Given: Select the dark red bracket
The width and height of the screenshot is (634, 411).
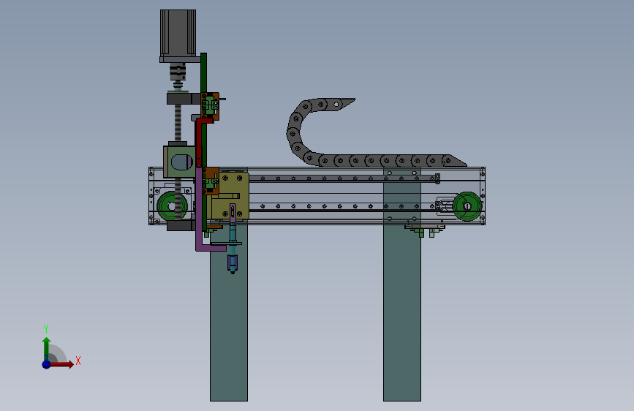Looking at the screenshot, I should pyautogui.click(x=198, y=142).
